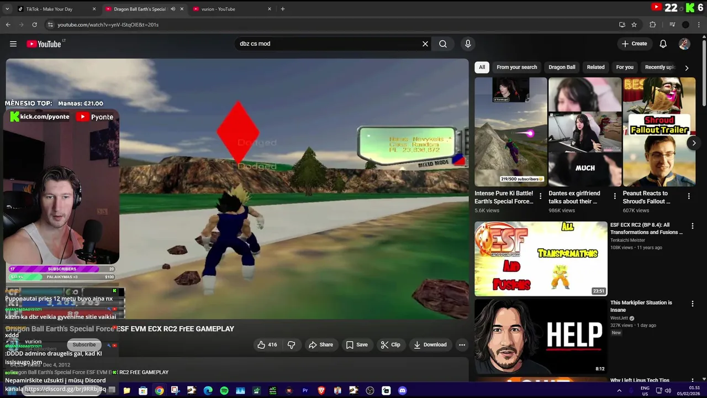Image resolution: width=707 pixels, height=398 pixels.
Task: Go back in the browser
Action: (8, 24)
